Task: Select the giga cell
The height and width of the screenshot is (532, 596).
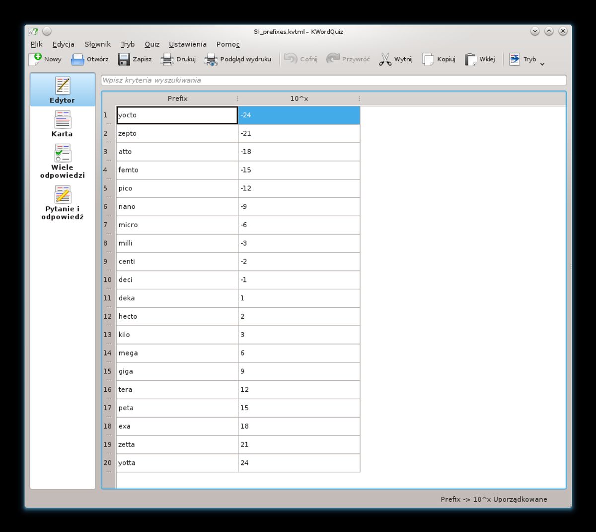Action: [177, 371]
